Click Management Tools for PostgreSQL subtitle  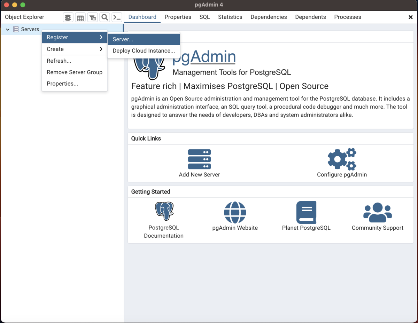click(232, 72)
